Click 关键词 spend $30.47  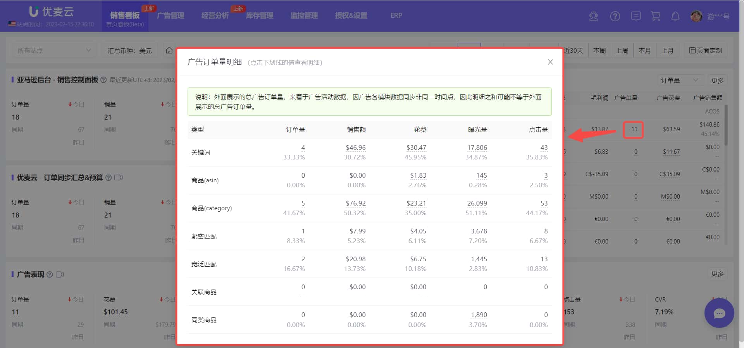click(x=416, y=147)
